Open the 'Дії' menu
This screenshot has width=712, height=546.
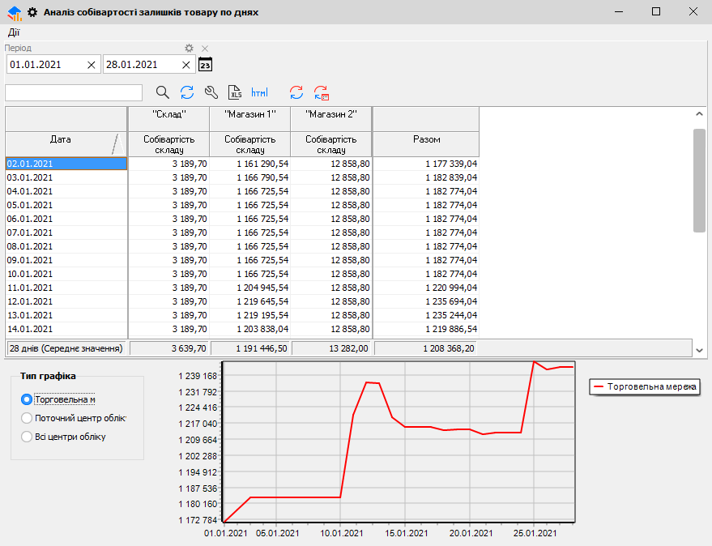14,32
